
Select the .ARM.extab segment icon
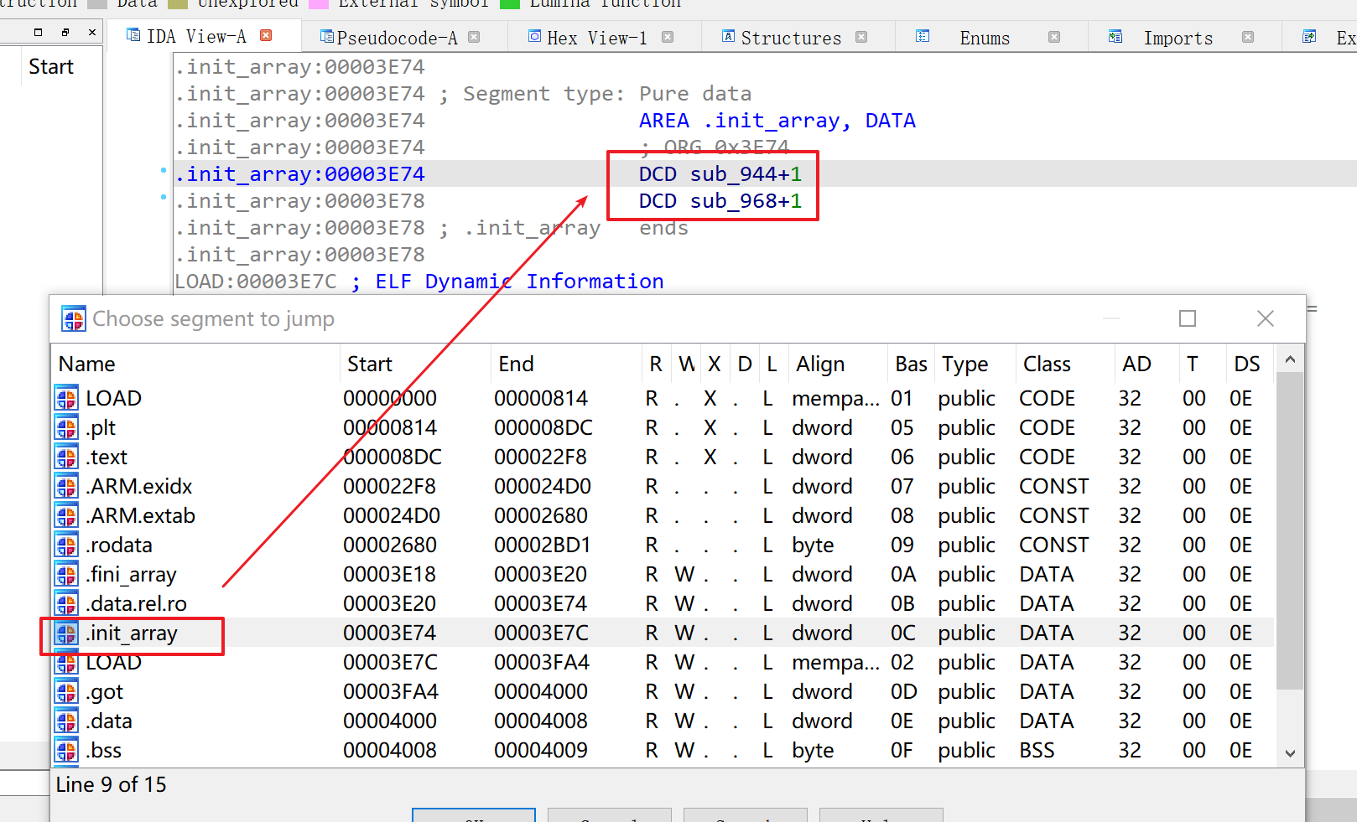coord(66,515)
